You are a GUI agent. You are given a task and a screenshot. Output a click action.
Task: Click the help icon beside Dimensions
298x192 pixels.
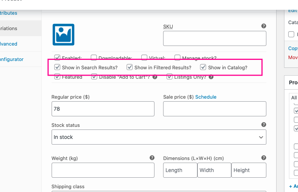(264, 158)
